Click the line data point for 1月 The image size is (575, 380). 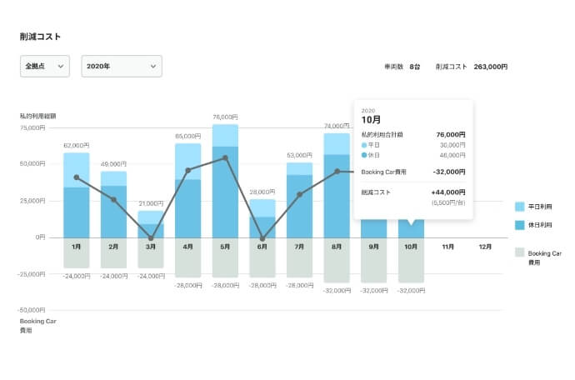pyautogui.click(x=77, y=177)
